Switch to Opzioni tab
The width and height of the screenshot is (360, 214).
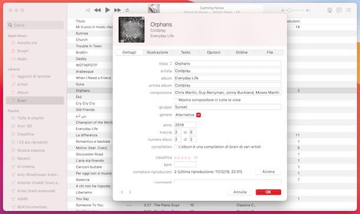(x=214, y=52)
